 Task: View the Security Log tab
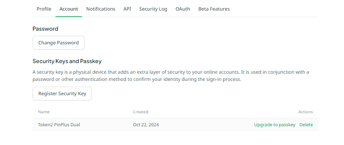tap(153, 9)
